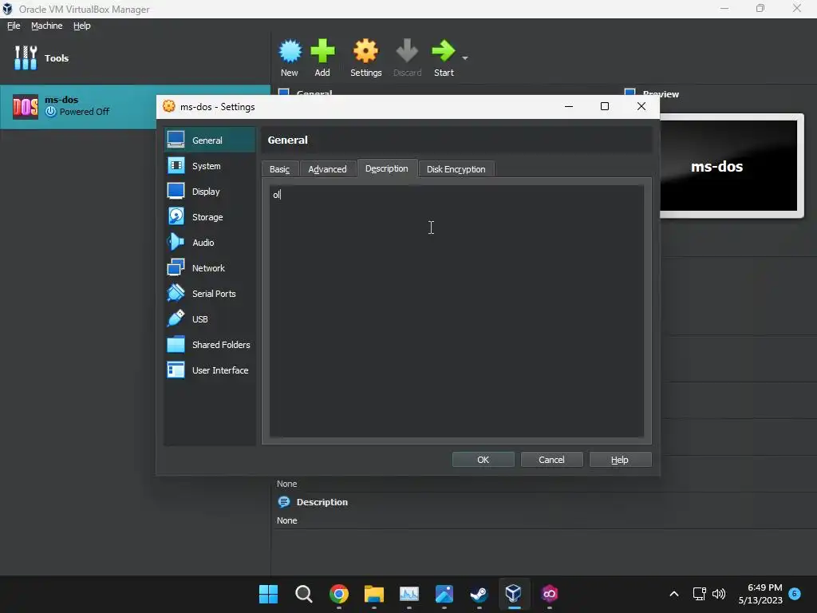The height and width of the screenshot is (613, 817).
Task: Open the clock and date panel
Action: [760, 594]
